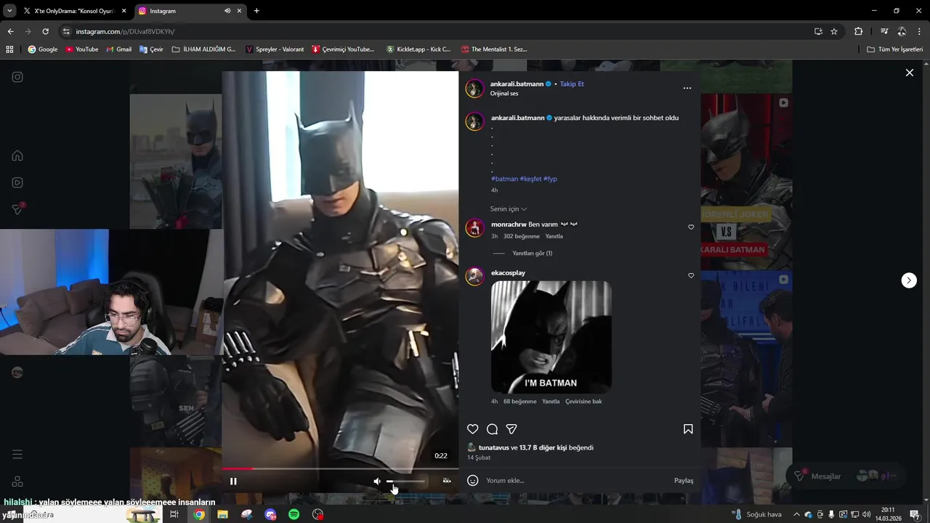Click the reel video progress bar
The height and width of the screenshot is (523, 930).
[x=340, y=469]
